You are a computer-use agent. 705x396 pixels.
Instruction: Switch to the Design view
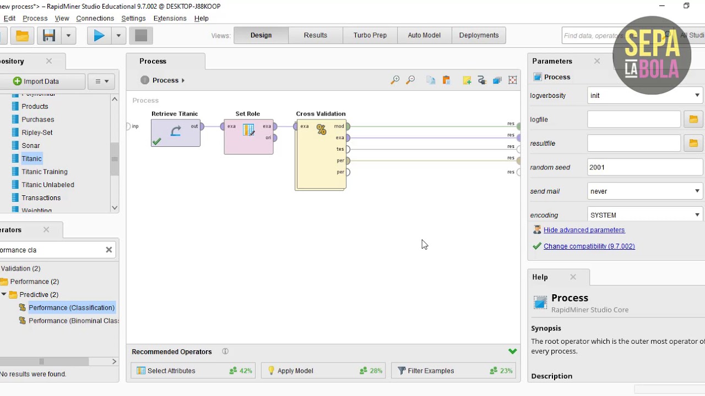[x=261, y=35]
